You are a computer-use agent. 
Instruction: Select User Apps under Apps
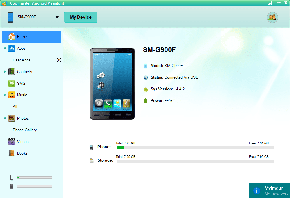tap(22, 60)
